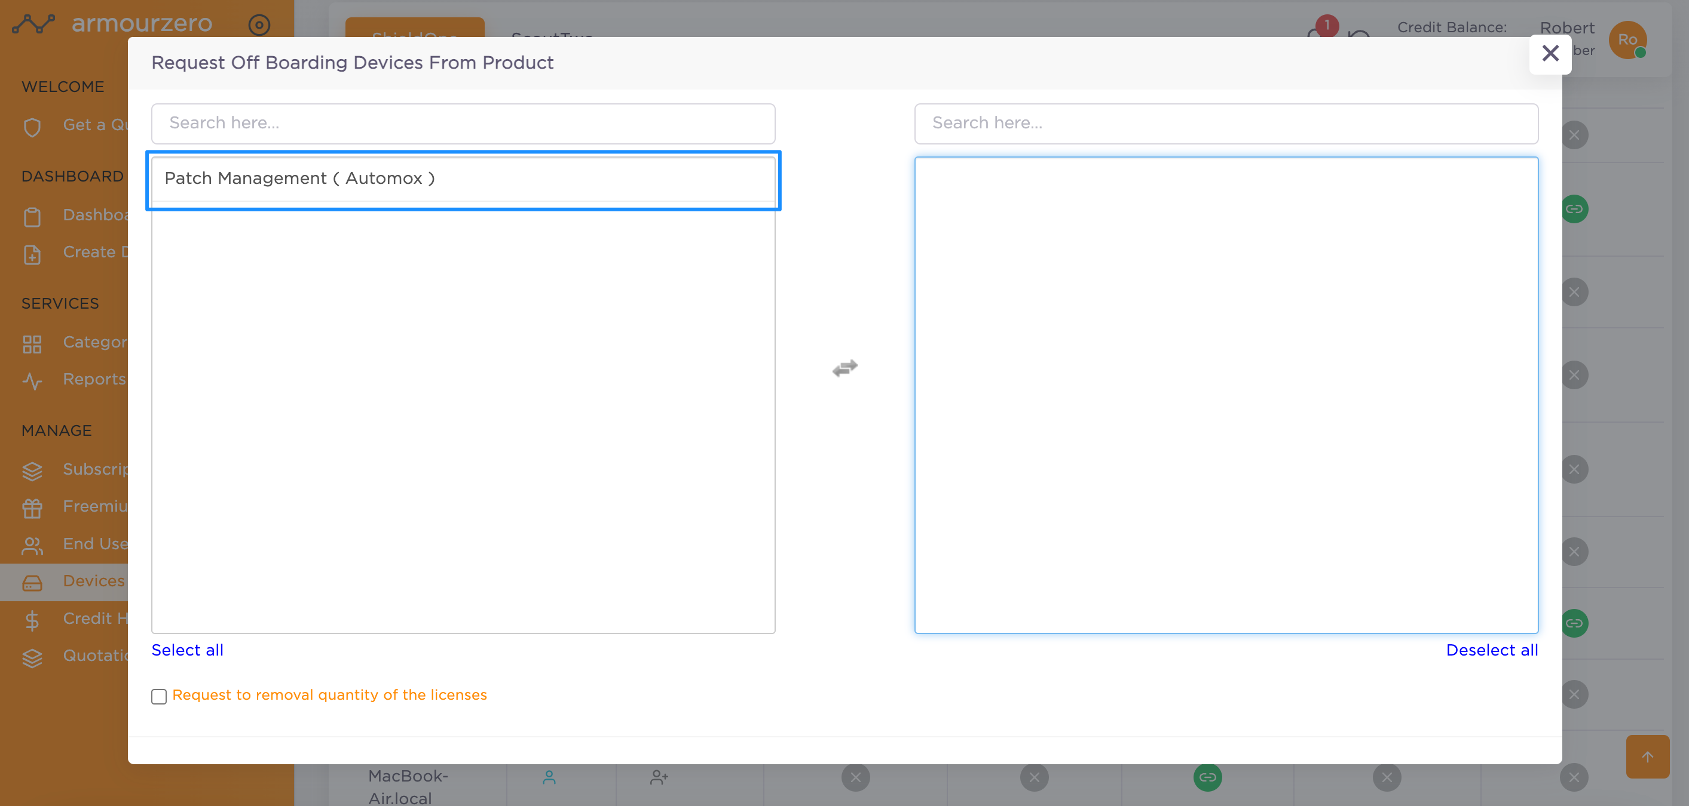
Task: Click the Reports menu label
Action: pos(94,379)
